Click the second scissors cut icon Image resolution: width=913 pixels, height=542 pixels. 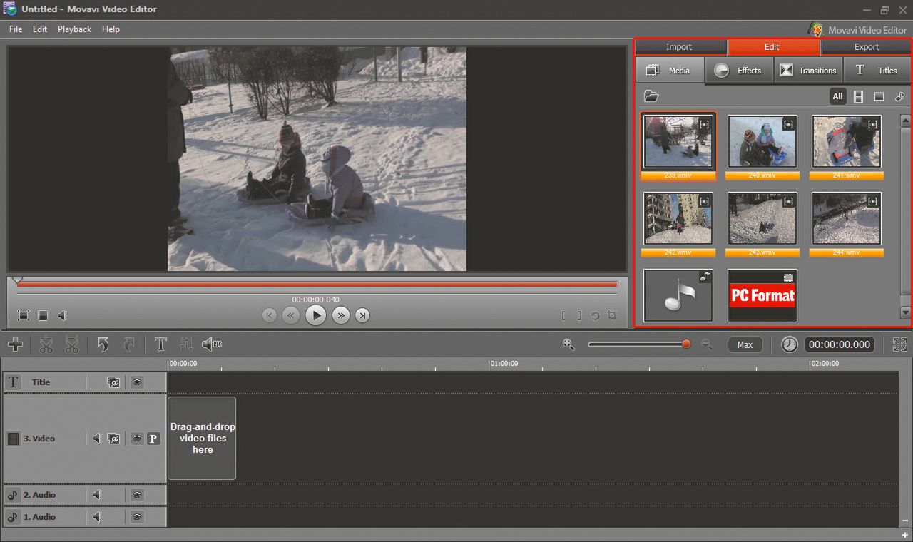72,344
